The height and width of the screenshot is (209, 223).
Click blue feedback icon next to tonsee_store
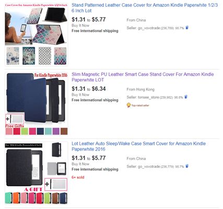pyautogui.click(x=186, y=97)
